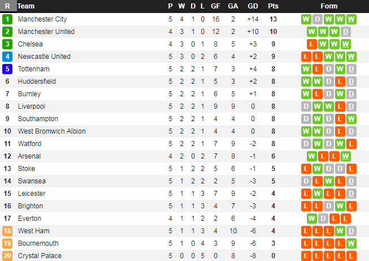This screenshot has width=369, height=261.
Task: Click Liverpool's loss form badge
Action: pos(340,106)
